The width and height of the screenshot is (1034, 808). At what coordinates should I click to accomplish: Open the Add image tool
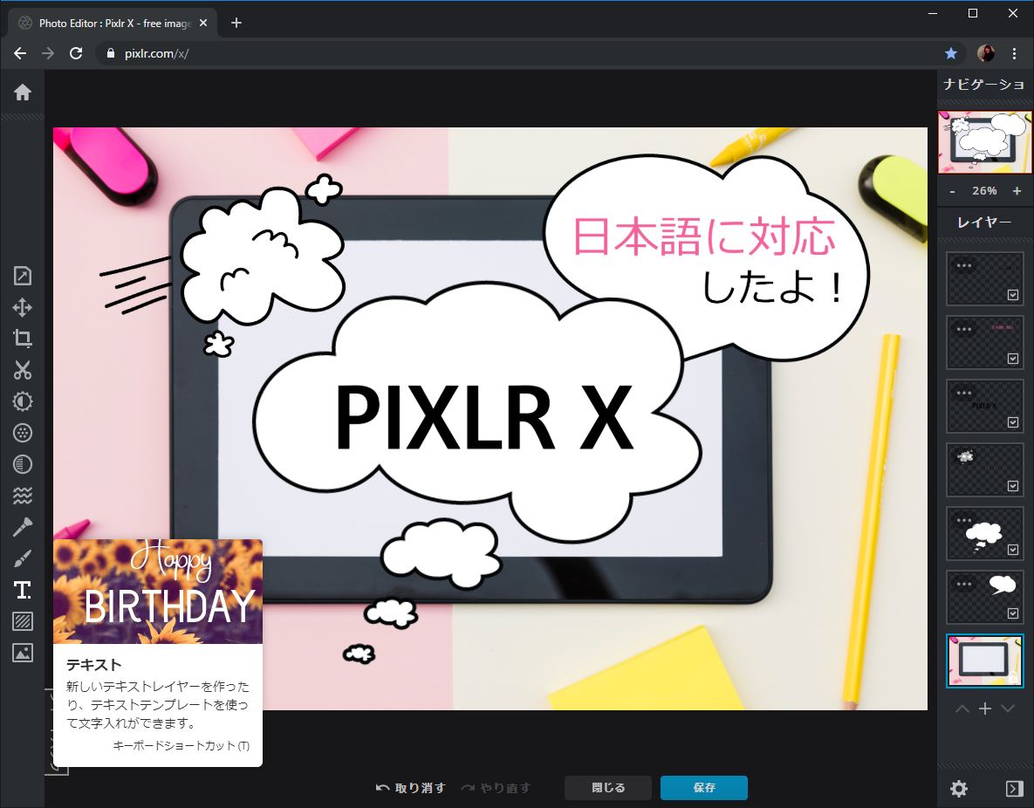pos(23,653)
